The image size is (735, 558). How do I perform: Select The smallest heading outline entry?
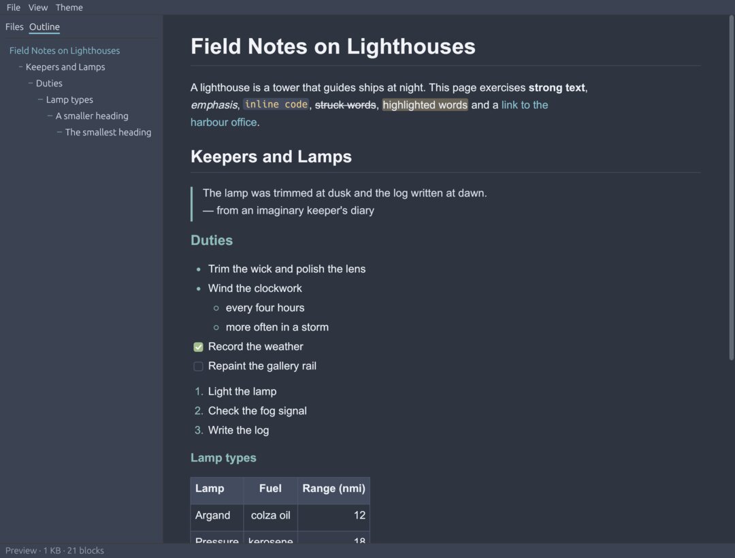pos(108,132)
